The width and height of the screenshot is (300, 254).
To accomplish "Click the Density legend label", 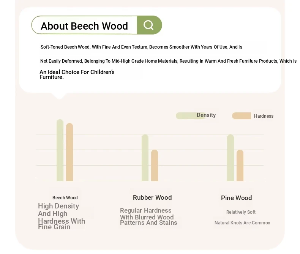I will pos(206,115).
